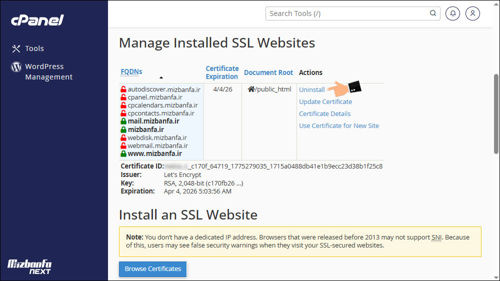Viewport: 500px width, 281px height.
Task: Click Use Certificate for New Site
Action: 338,125
